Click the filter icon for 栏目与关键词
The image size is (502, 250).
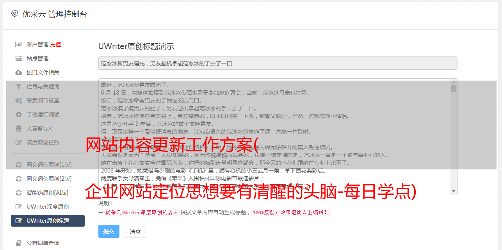(x=18, y=86)
